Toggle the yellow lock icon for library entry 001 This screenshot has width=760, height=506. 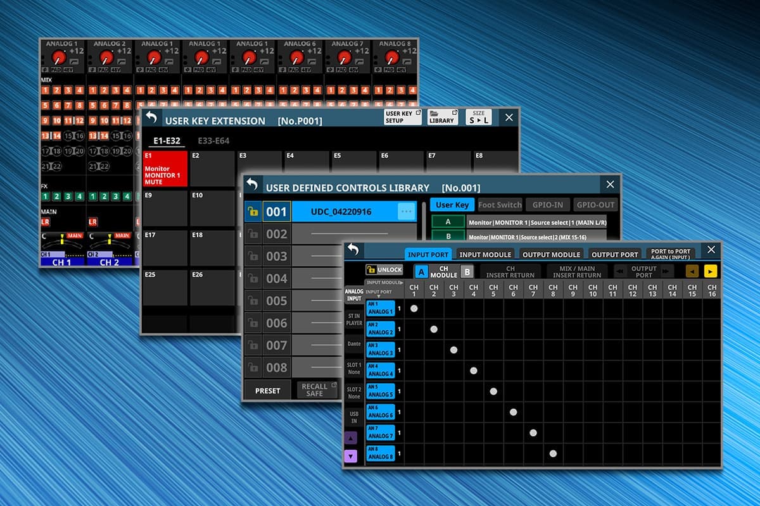pos(253,212)
